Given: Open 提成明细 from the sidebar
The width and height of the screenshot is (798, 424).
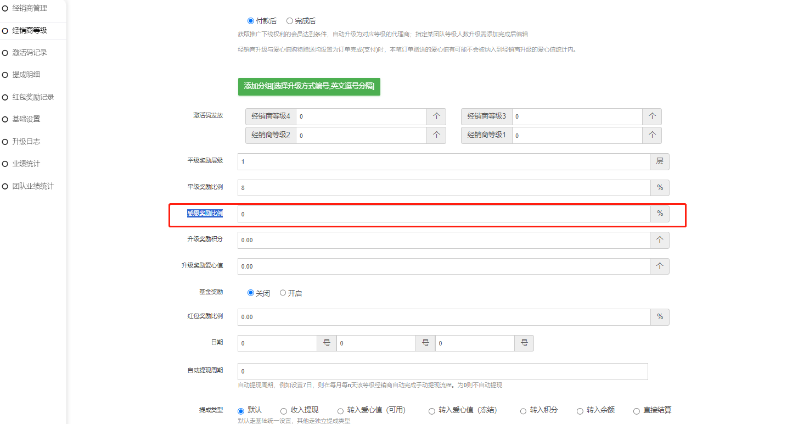Looking at the screenshot, I should pos(26,75).
